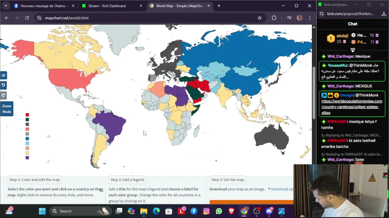Click the legend horizontal move handle
Image resolution: width=389 pixels, height=218 pixels.
click(48, 137)
